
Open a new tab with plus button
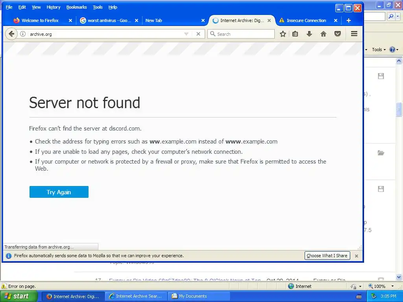[x=349, y=20]
